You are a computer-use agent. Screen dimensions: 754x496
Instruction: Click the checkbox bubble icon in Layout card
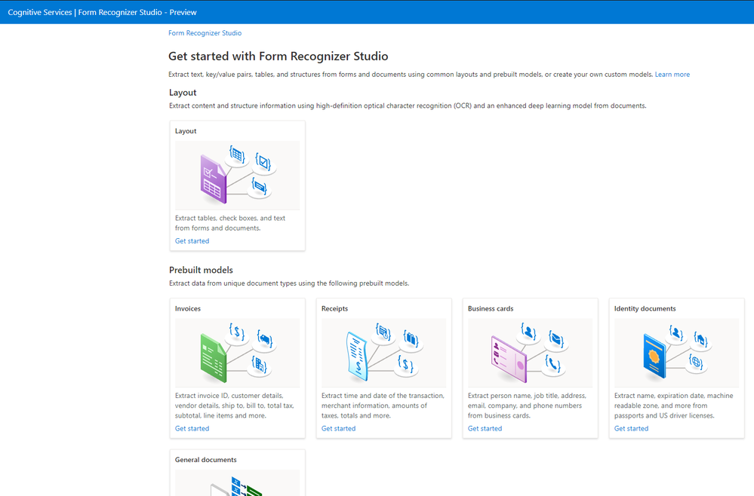point(263,164)
